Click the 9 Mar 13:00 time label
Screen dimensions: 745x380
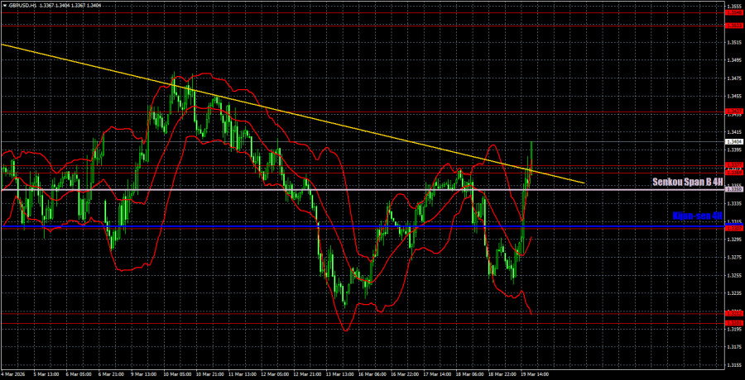(143, 374)
